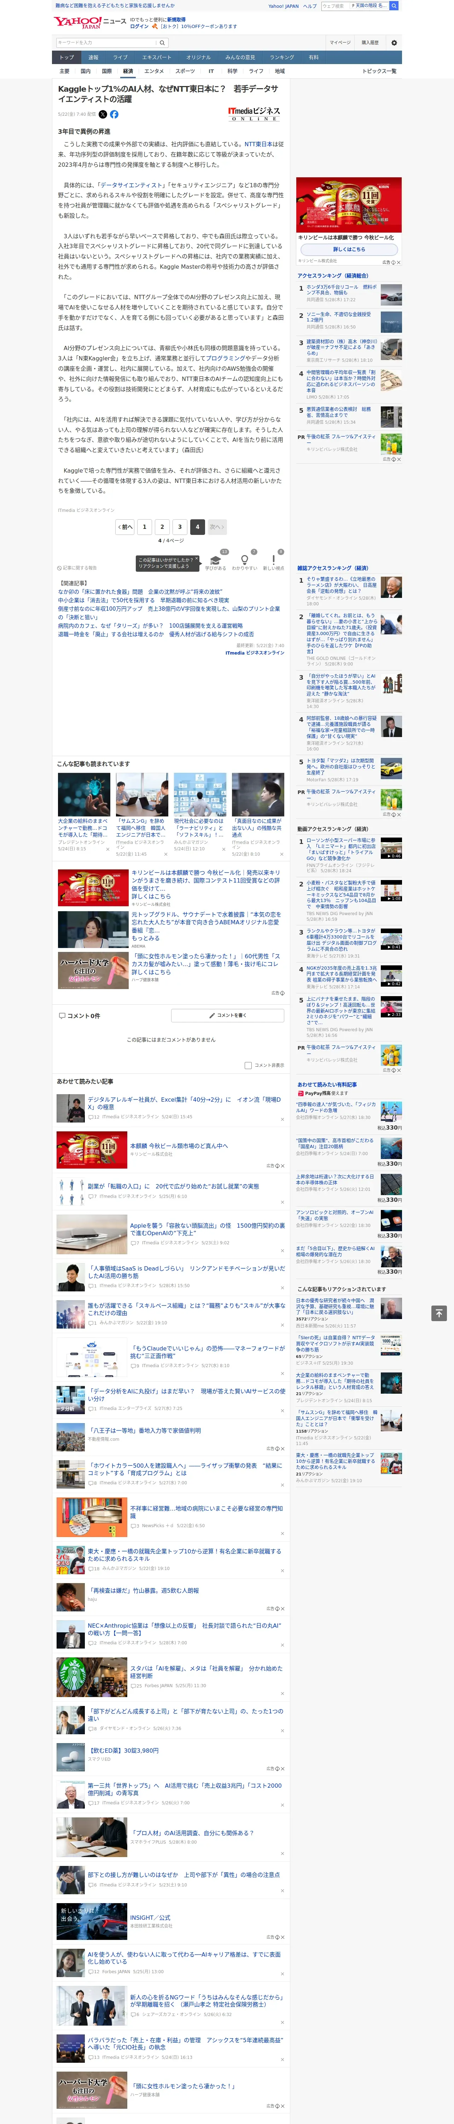Click the 新規取得 link
The width and height of the screenshot is (454, 2124).
(x=176, y=20)
